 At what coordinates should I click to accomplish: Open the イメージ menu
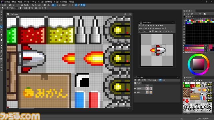click(26, 2)
